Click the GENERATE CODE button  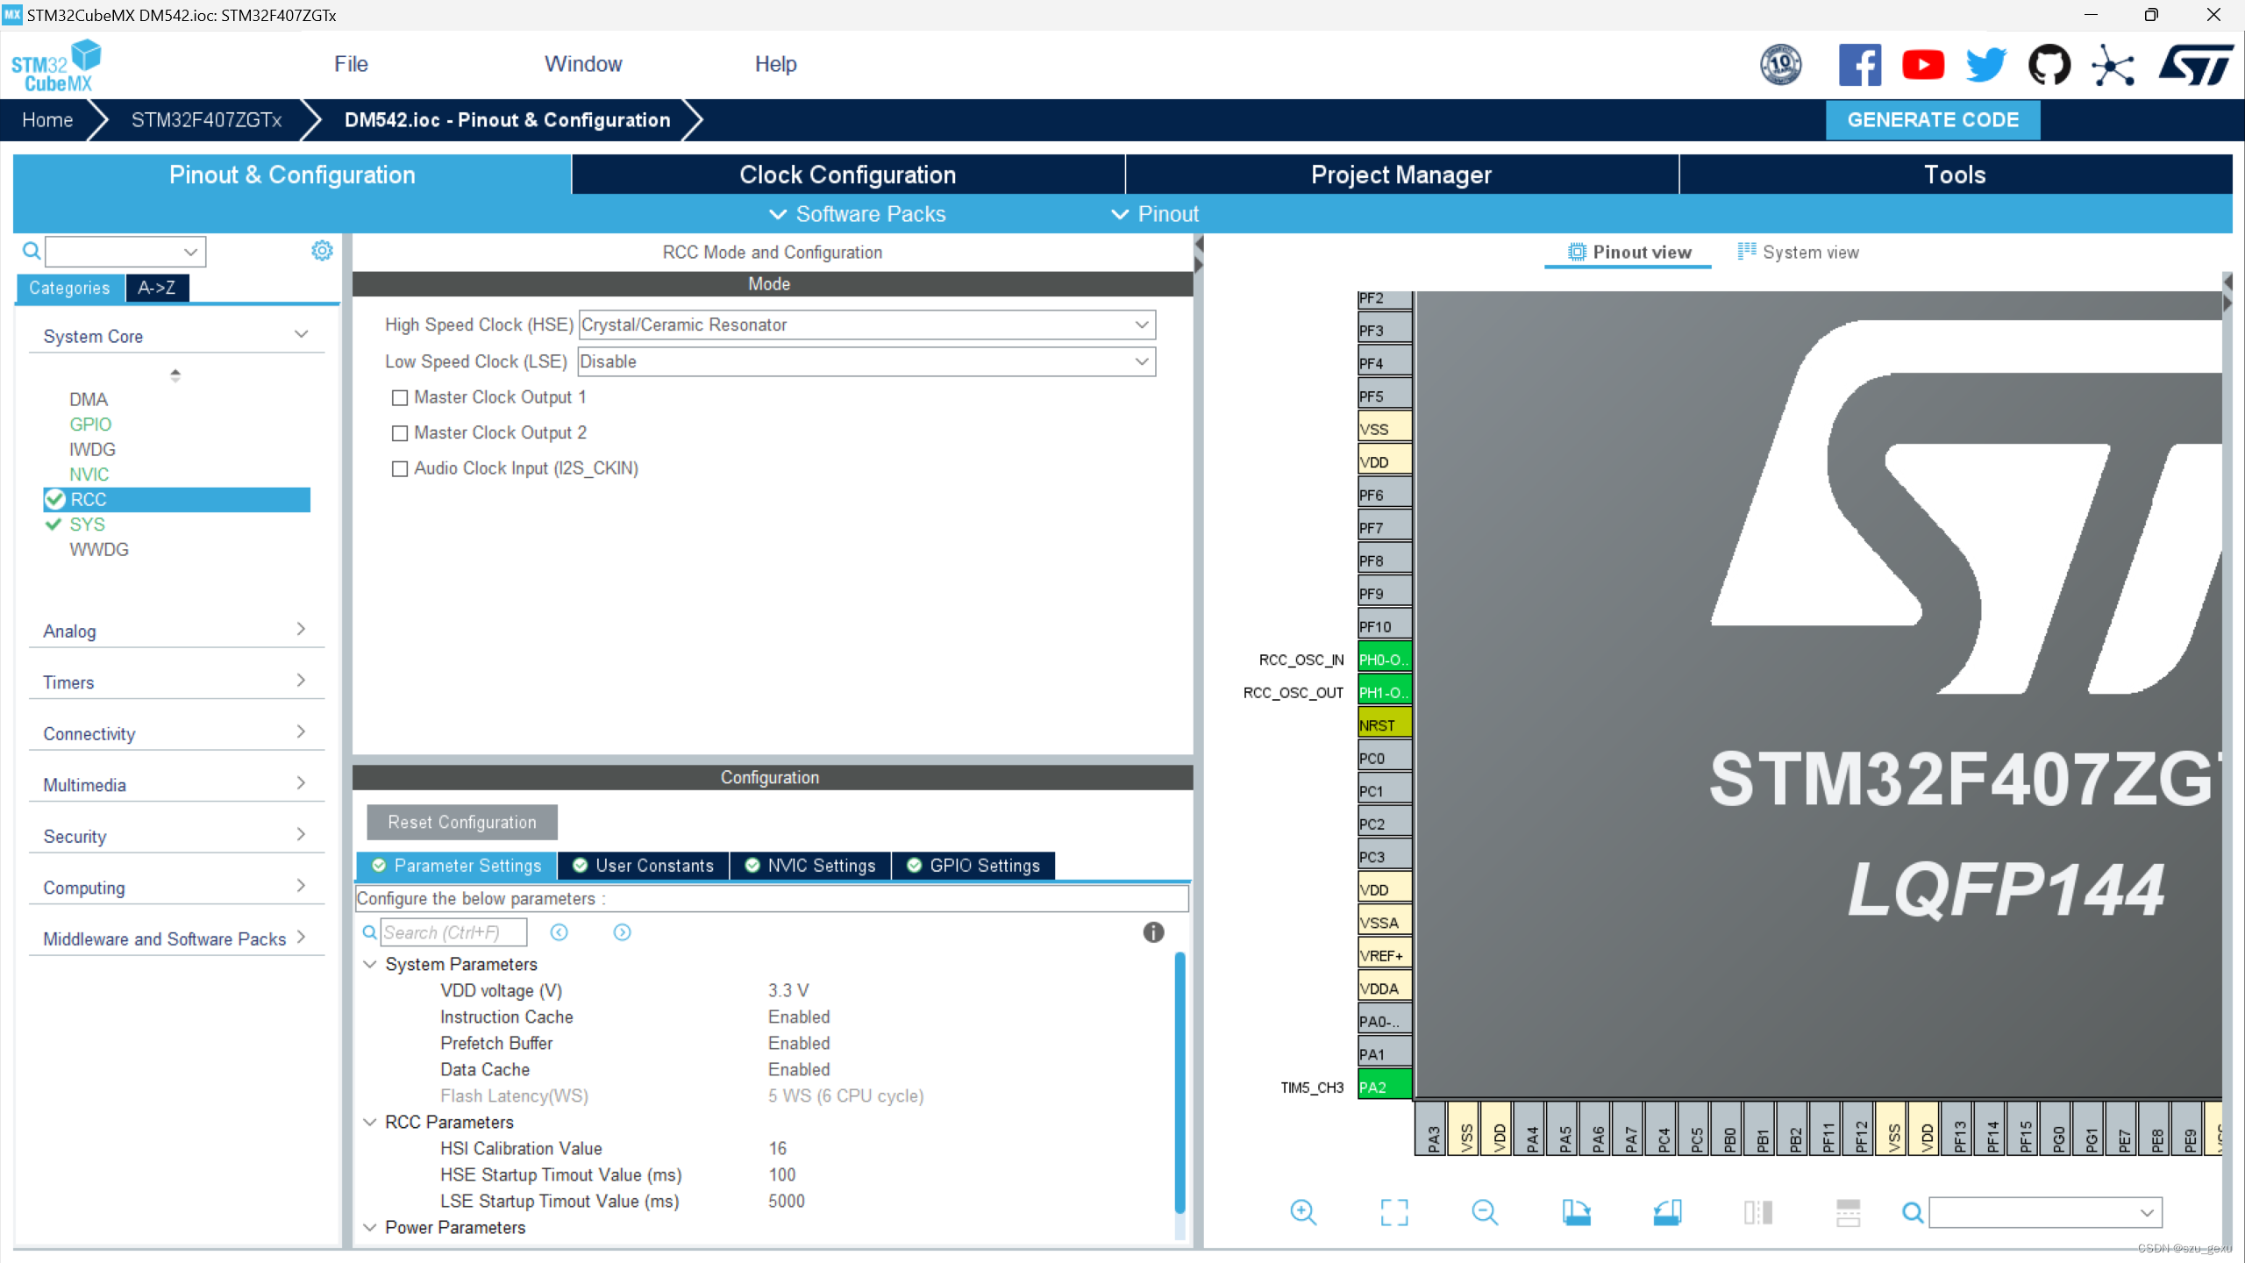tap(1933, 120)
